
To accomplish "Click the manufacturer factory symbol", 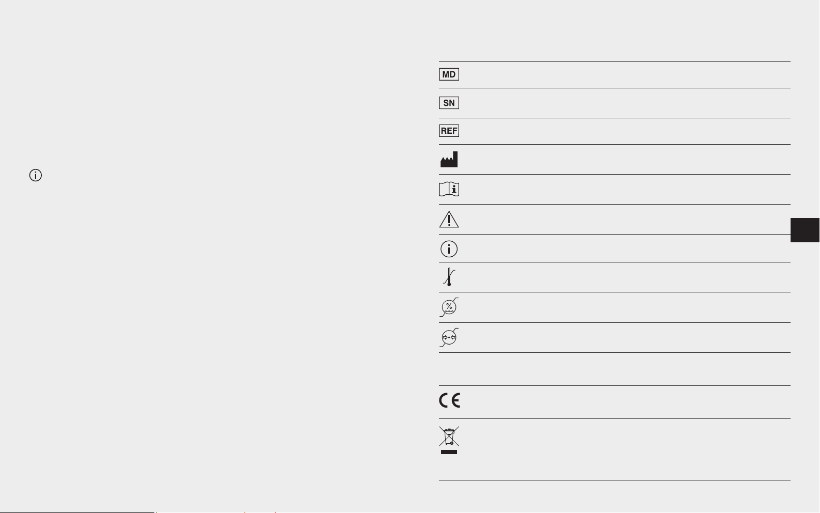I will tap(449, 160).
